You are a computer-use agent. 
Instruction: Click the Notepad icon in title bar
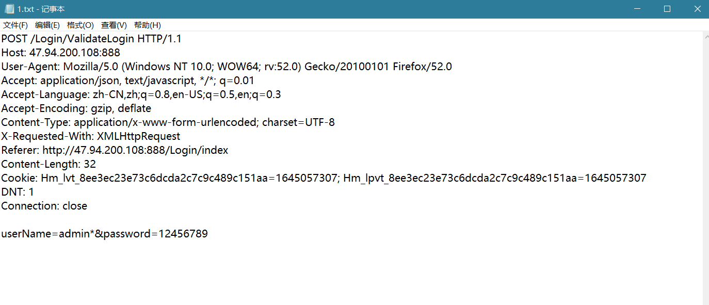click(x=9, y=9)
